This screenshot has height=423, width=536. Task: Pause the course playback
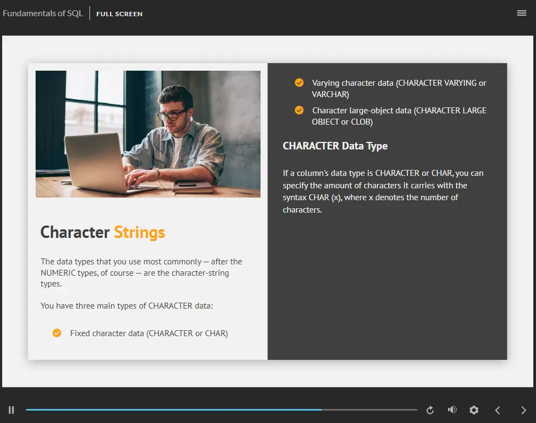point(11,410)
